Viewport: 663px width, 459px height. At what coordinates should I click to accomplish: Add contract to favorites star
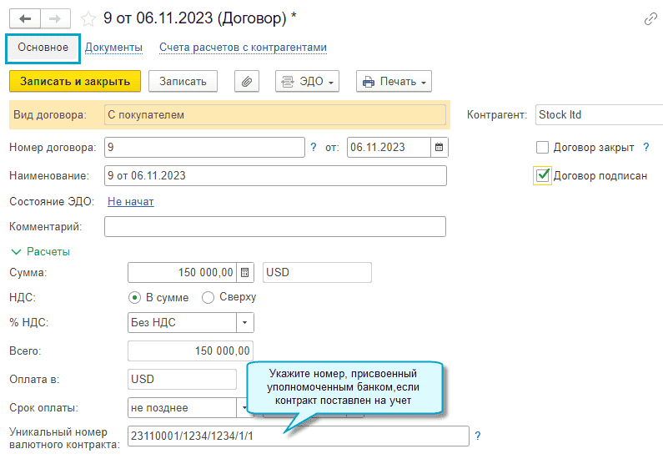(88, 19)
